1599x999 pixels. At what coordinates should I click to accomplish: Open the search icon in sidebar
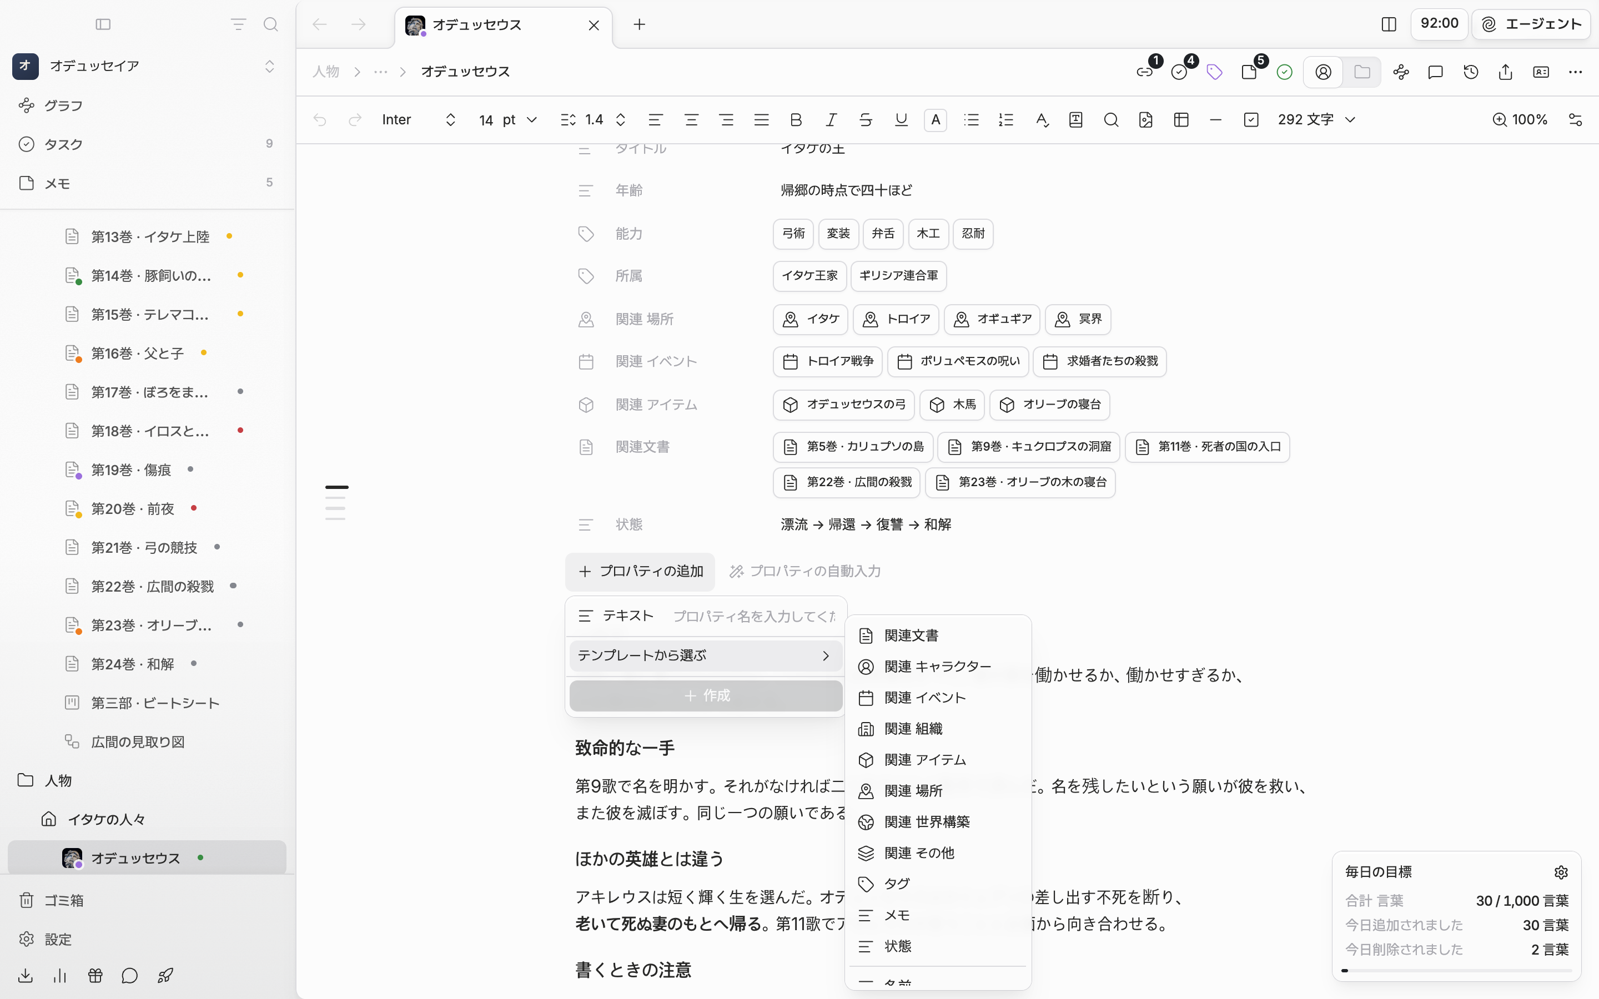(x=270, y=24)
